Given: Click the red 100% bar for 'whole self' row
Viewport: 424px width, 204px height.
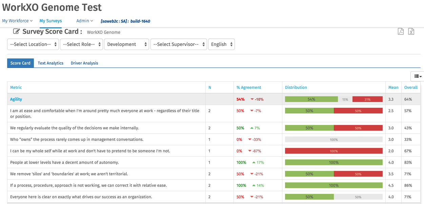Looking at the screenshot, I should [x=334, y=151].
